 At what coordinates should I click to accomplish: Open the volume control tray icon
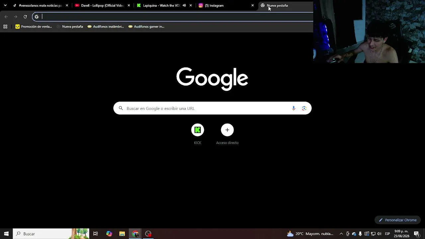[379, 234]
